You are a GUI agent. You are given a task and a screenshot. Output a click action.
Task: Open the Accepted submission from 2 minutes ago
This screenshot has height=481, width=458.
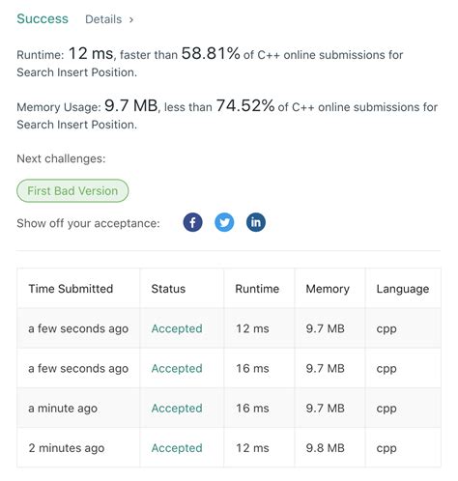click(177, 448)
